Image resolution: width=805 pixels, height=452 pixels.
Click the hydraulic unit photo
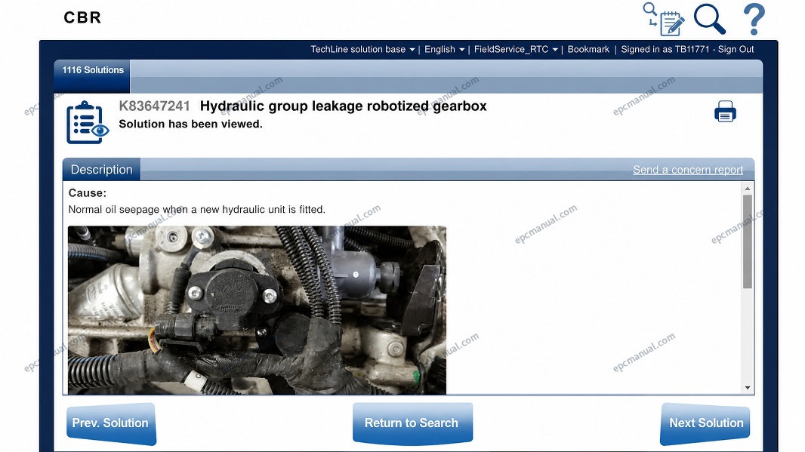tap(257, 310)
